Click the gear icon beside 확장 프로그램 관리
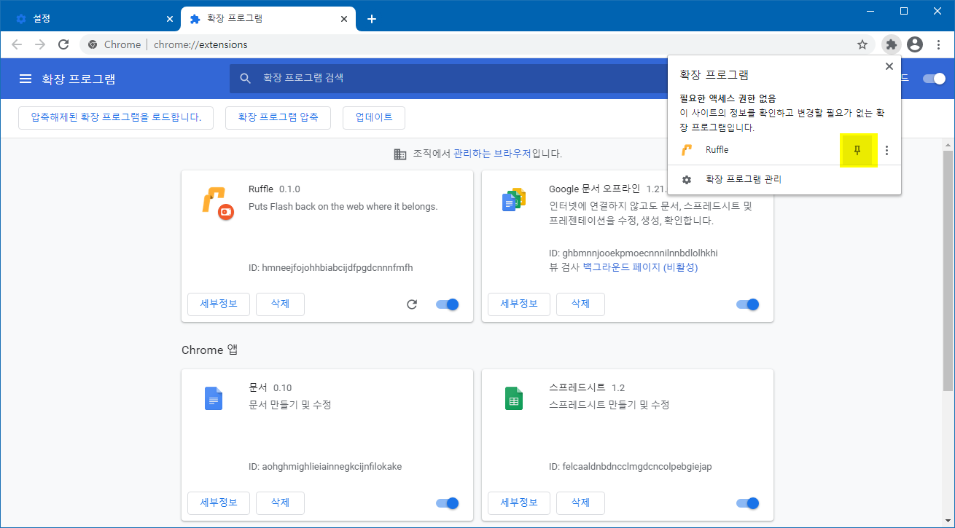955x528 pixels. 686,179
